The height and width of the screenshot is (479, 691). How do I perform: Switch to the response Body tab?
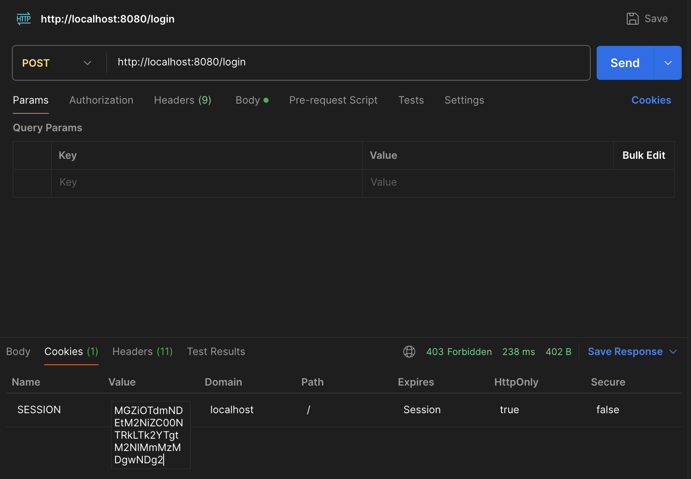(18, 352)
